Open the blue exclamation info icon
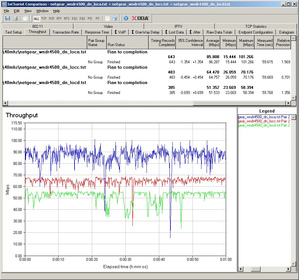The width and height of the screenshot is (299, 280). click(126, 18)
